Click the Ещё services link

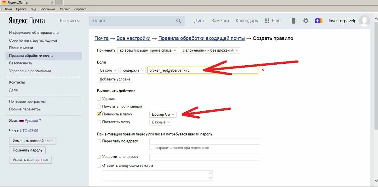276,21
